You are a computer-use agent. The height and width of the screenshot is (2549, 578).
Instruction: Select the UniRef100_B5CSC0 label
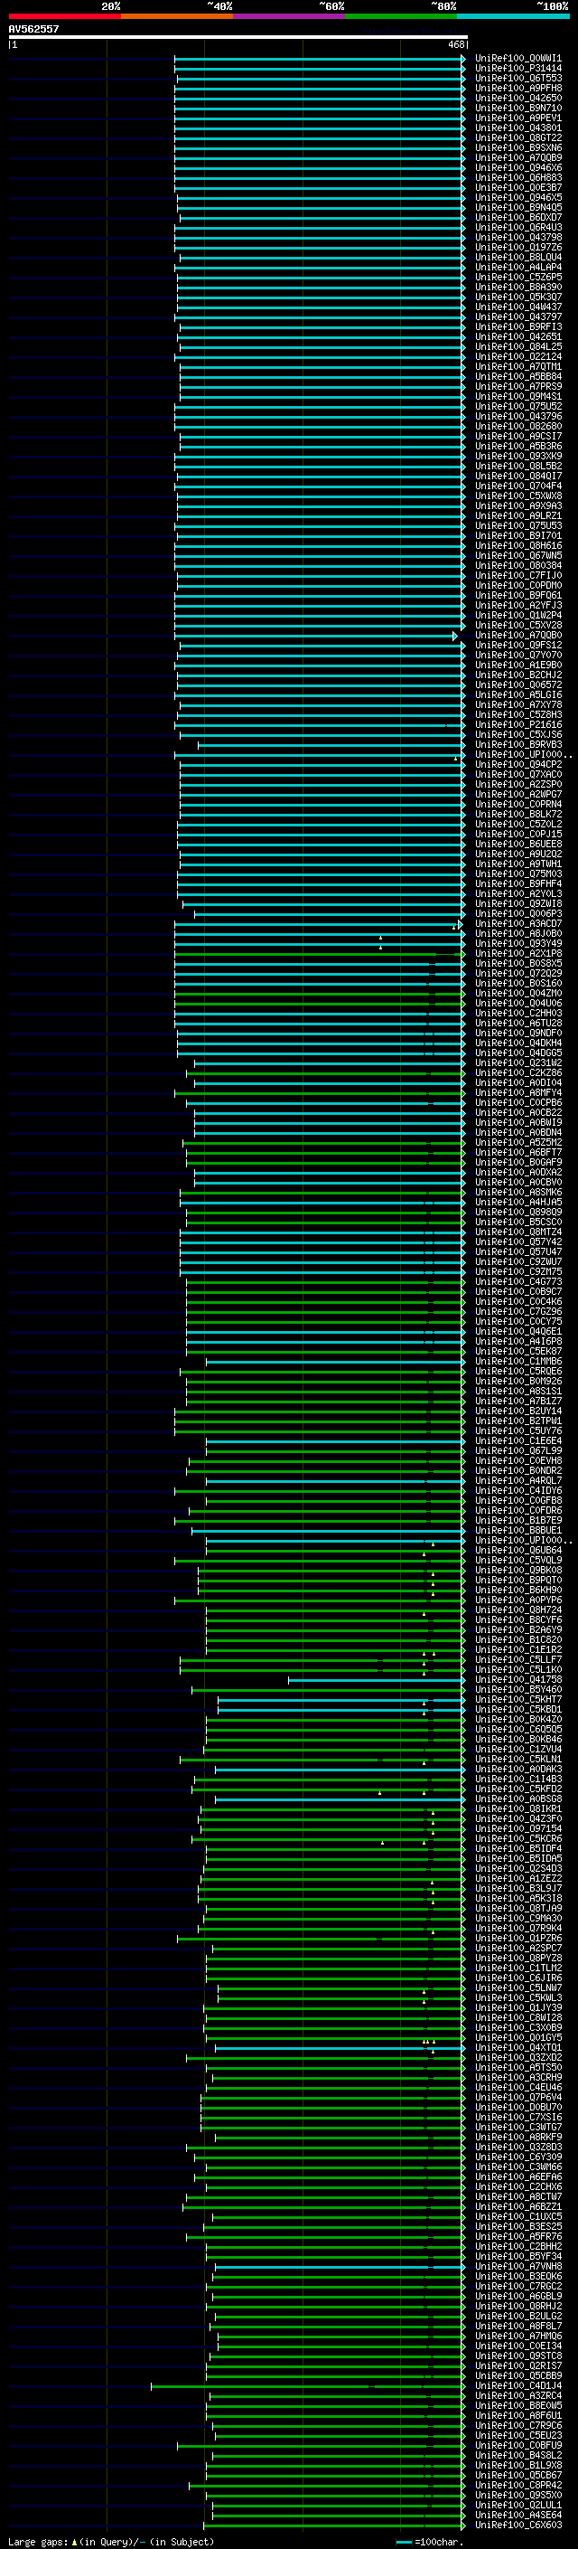pos(518,1223)
